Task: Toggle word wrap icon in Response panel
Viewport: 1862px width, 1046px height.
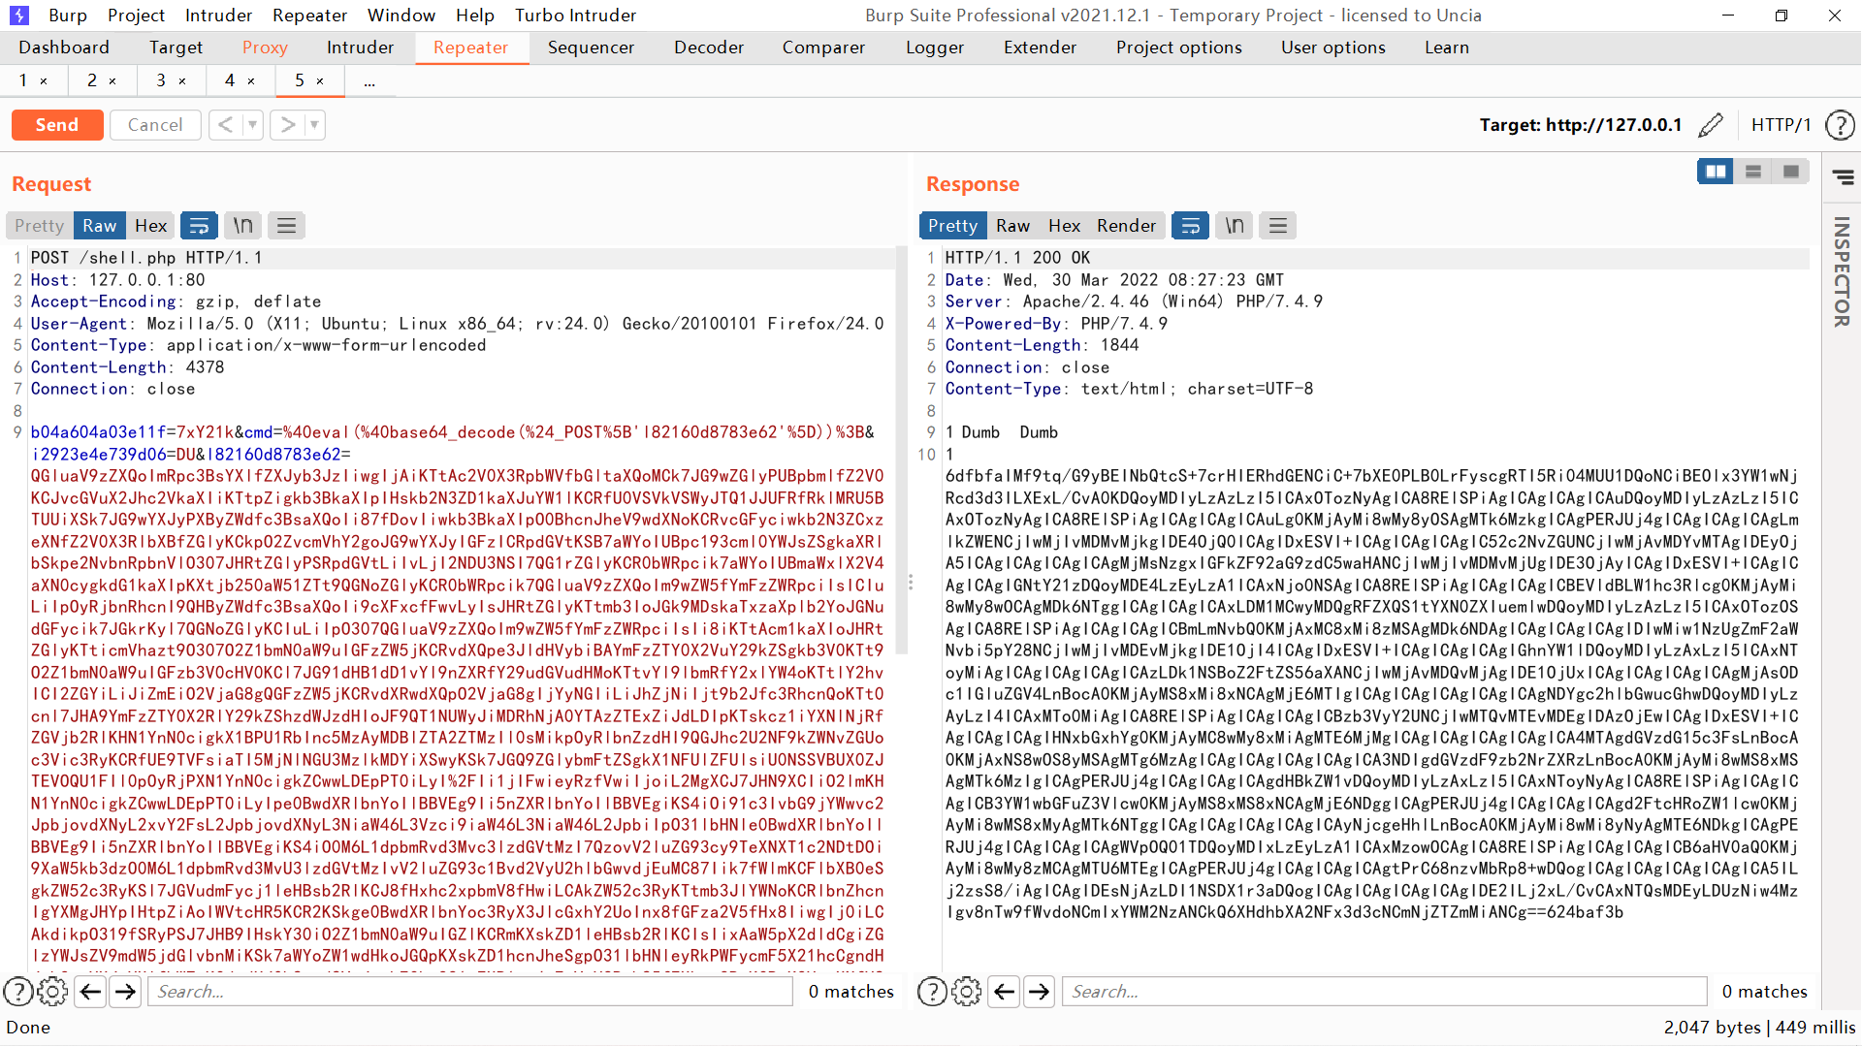Action: pyautogui.click(x=1190, y=226)
